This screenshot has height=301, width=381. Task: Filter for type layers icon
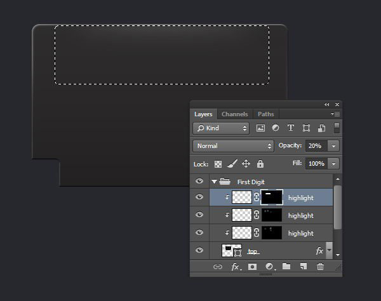pyautogui.click(x=291, y=128)
